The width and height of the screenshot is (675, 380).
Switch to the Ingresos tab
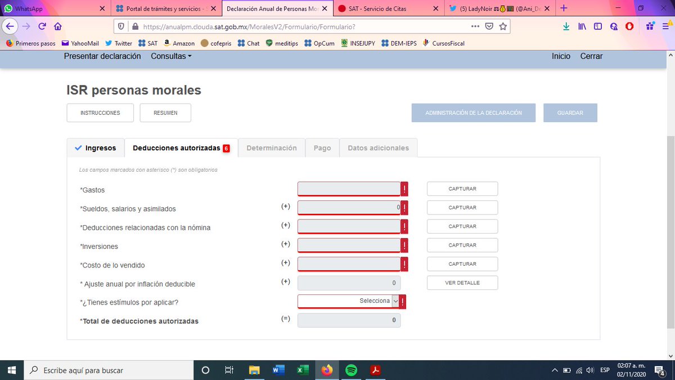96,148
